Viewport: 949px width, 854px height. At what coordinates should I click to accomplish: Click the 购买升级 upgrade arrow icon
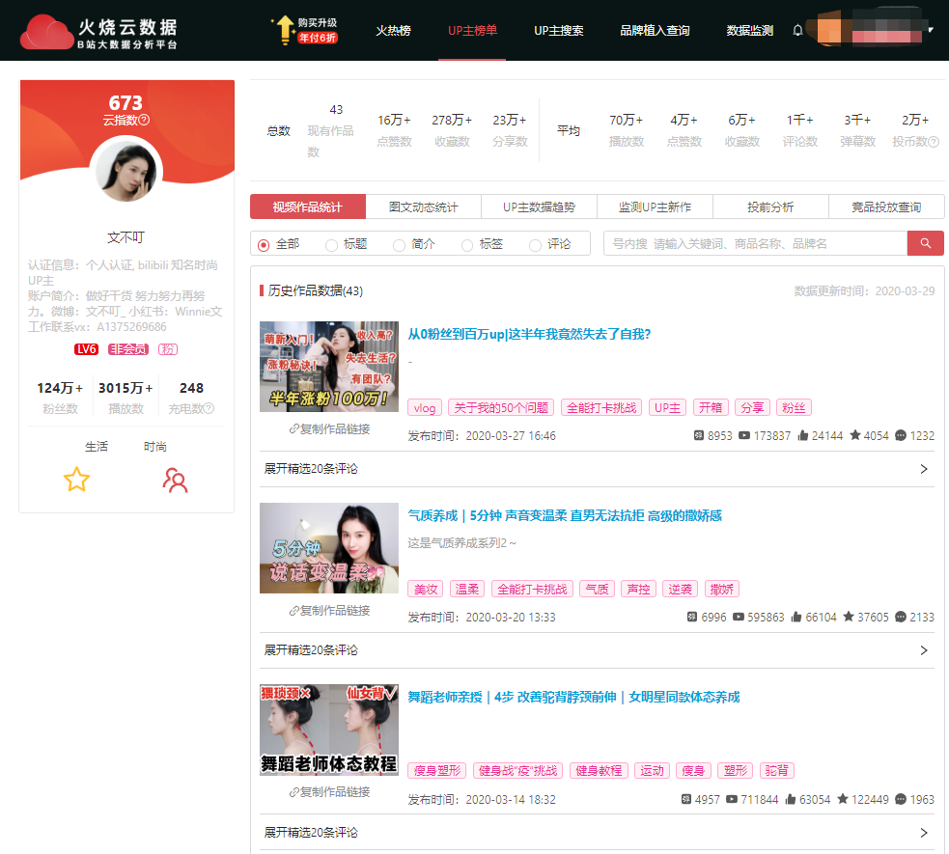click(x=284, y=31)
